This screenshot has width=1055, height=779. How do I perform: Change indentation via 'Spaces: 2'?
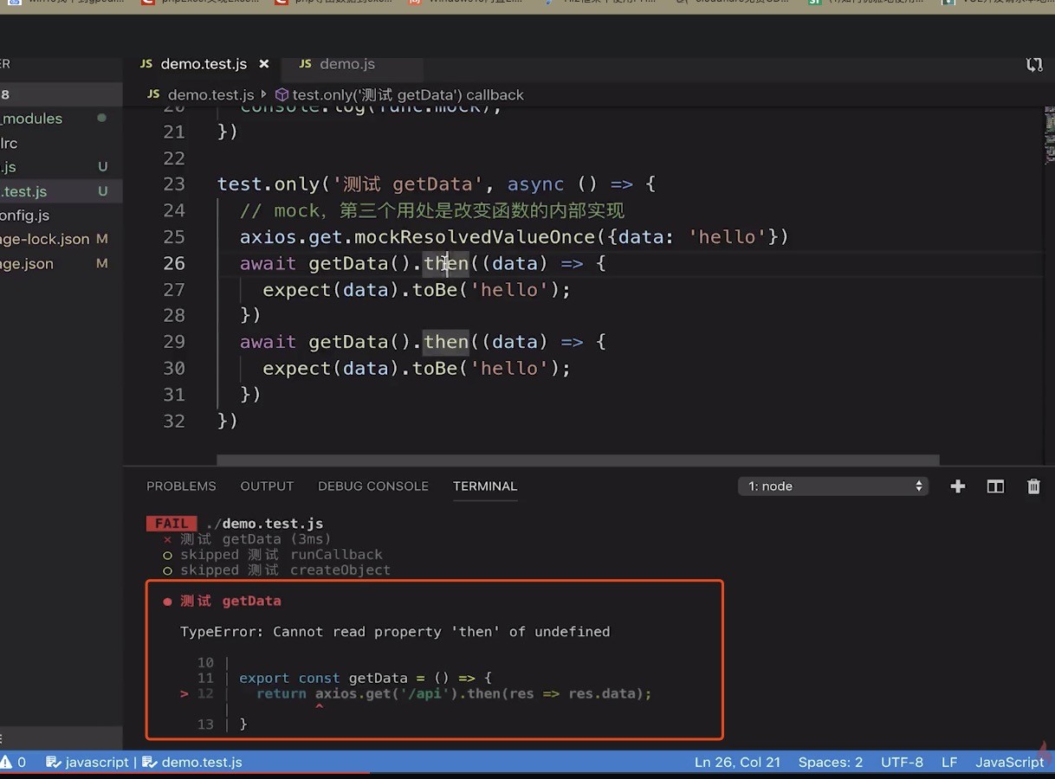831,763
